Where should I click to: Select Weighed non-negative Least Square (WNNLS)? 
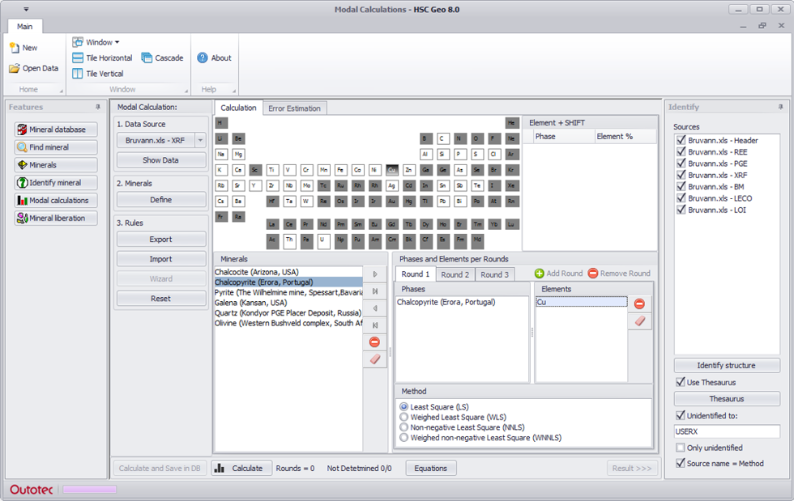403,438
